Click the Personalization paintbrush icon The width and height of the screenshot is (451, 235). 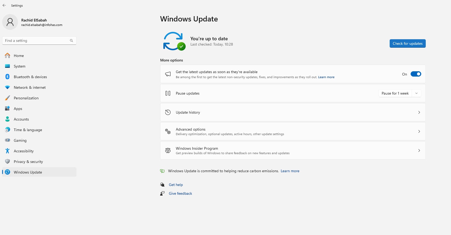pyautogui.click(x=7, y=98)
